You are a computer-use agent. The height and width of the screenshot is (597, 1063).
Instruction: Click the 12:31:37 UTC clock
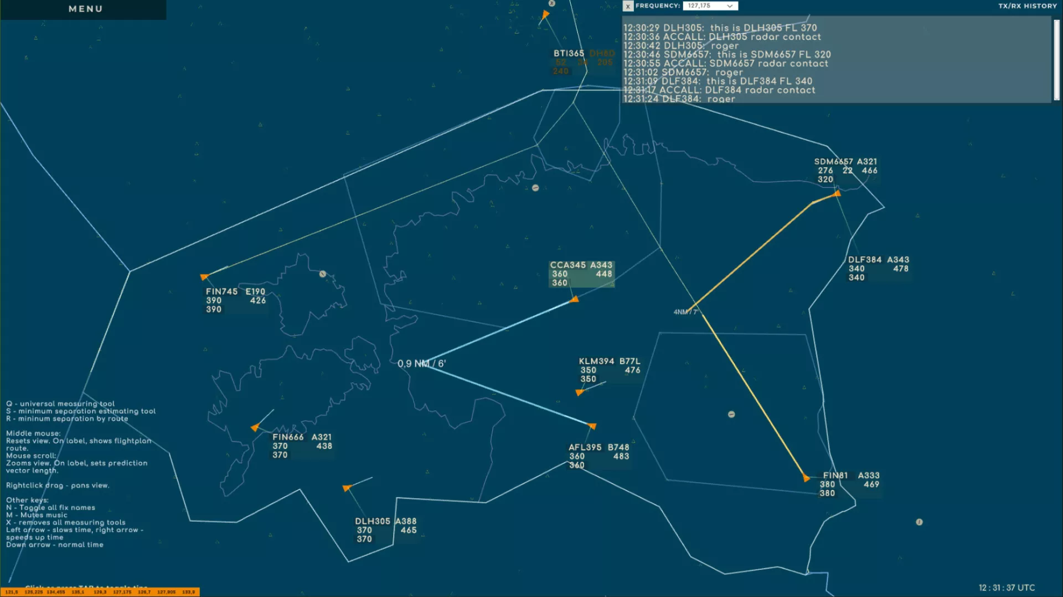pos(1006,588)
